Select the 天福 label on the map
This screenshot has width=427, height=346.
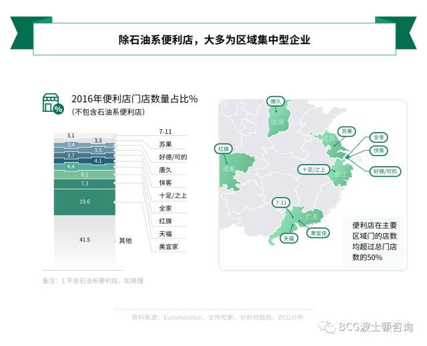click(x=288, y=237)
